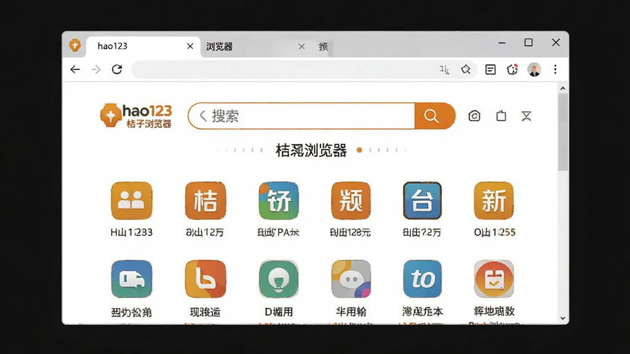This screenshot has height=354, width=630.
Task: Open the orange 桔 app tile
Action: pyautogui.click(x=205, y=201)
